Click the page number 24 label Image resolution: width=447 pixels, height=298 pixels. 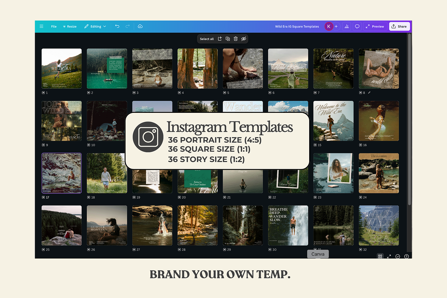365,197
